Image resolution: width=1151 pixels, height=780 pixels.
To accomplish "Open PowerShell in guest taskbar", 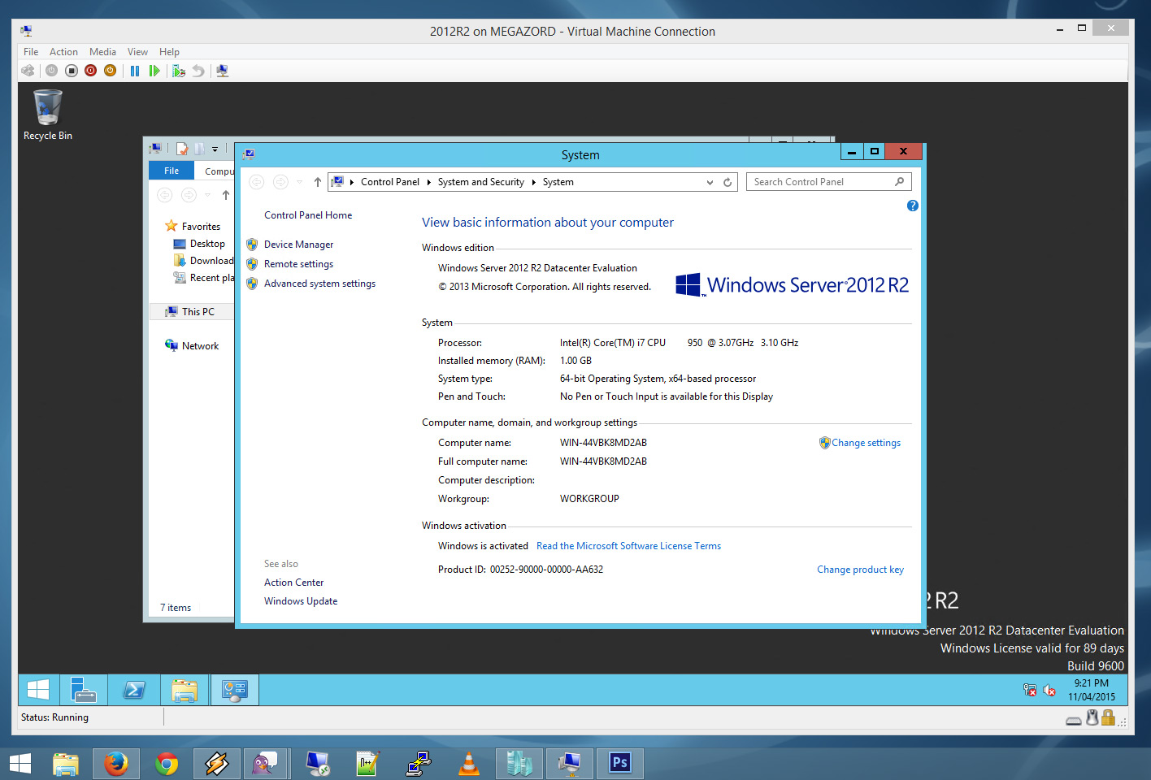I will (134, 690).
